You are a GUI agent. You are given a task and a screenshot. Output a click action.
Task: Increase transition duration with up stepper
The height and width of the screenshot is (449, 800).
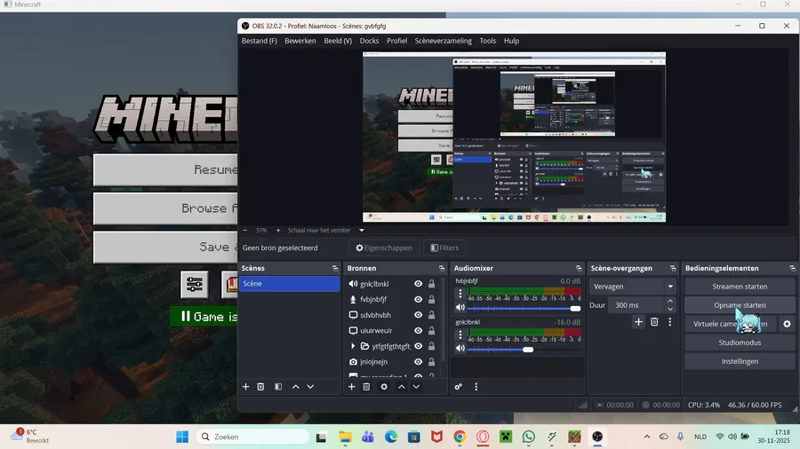pos(670,302)
